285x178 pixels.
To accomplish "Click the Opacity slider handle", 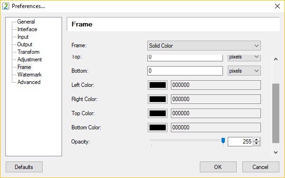I will pos(223,141).
